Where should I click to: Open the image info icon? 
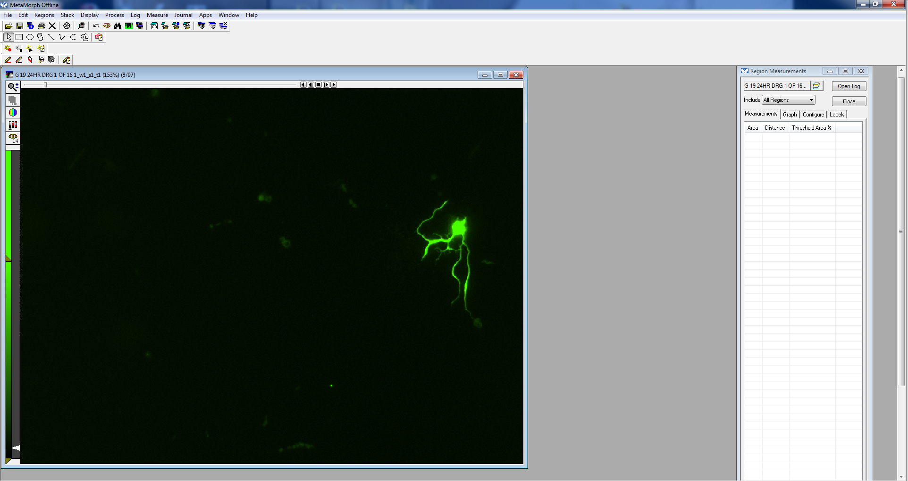pyautogui.click(x=30, y=26)
